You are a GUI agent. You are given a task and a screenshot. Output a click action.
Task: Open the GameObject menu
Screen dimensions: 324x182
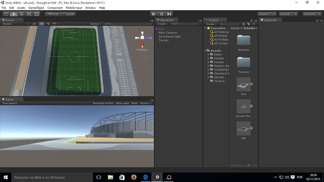point(36,8)
